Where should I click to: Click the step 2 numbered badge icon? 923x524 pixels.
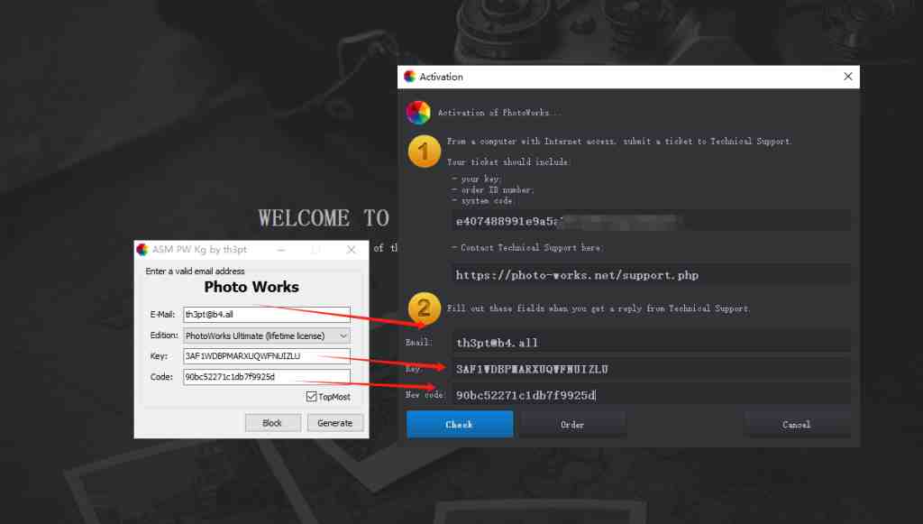(424, 309)
